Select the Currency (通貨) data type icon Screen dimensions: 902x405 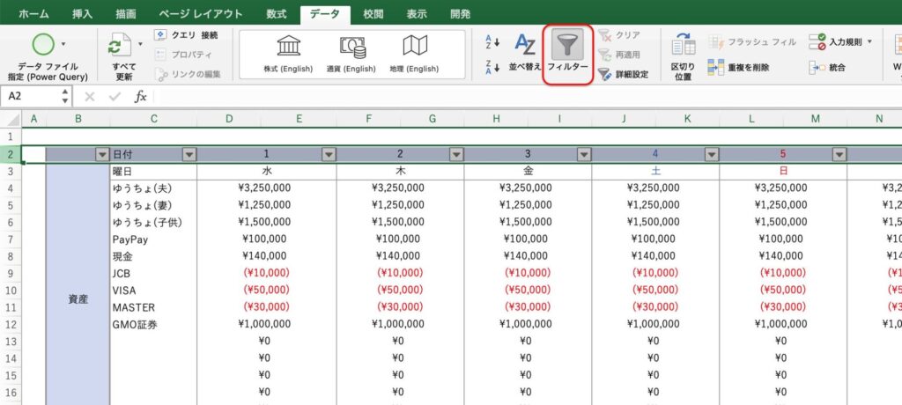point(351,48)
